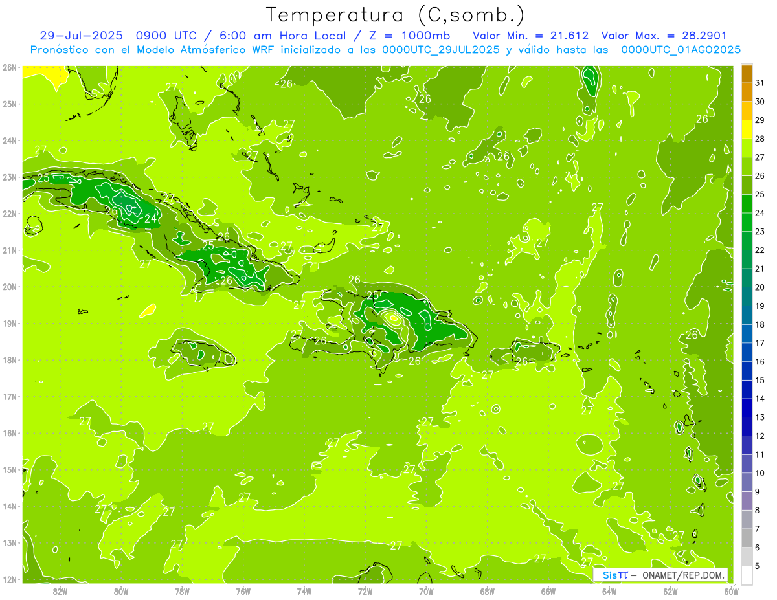Click the "17N" latitude axis label
Image resolution: width=777 pixels, height=600 pixels.
(x=10, y=396)
